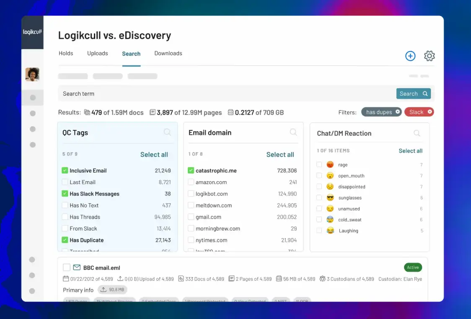Open the Downloads tab
Image resolution: width=471 pixels, height=319 pixels.
(168, 54)
